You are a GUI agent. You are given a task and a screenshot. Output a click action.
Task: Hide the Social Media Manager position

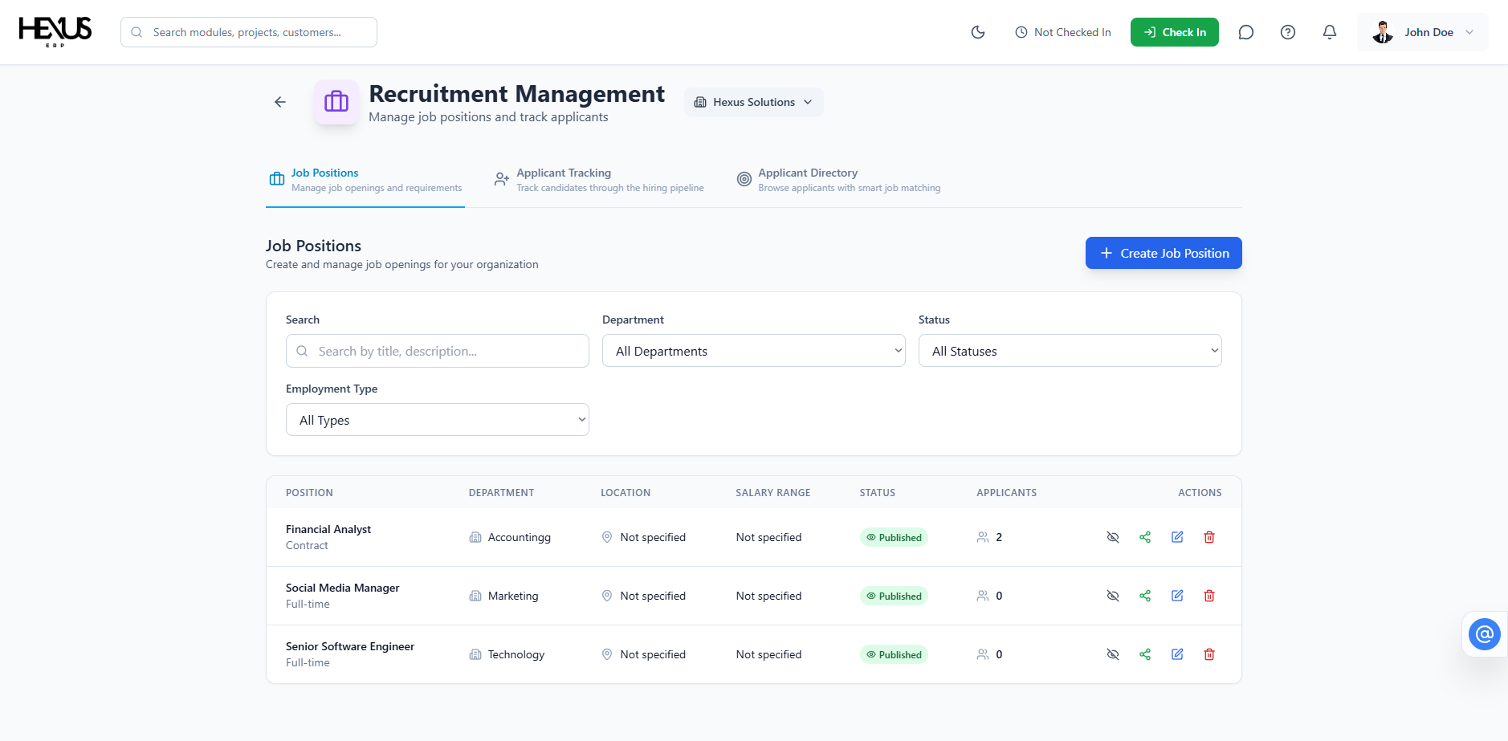tap(1113, 596)
